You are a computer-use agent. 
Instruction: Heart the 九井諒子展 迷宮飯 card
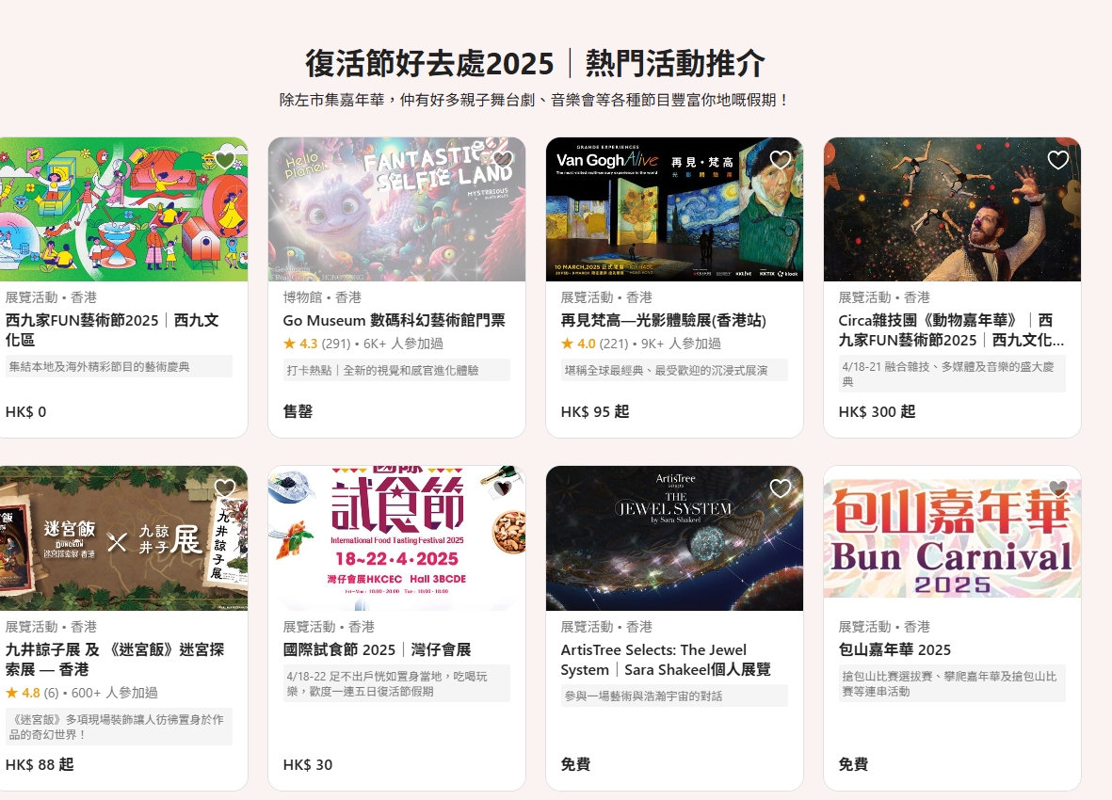[225, 488]
